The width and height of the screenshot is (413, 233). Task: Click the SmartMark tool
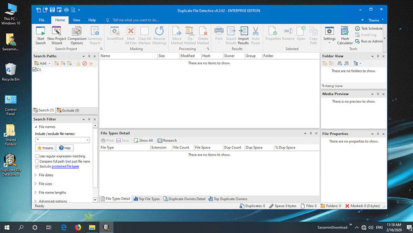[x=115, y=35]
